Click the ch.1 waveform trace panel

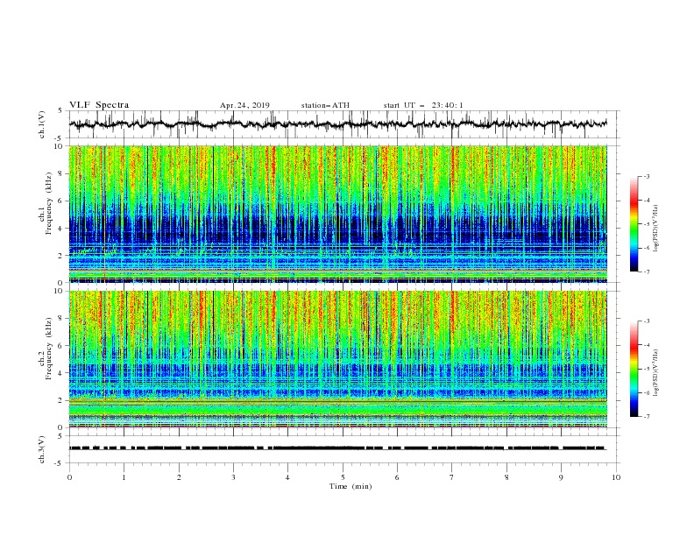(344, 124)
